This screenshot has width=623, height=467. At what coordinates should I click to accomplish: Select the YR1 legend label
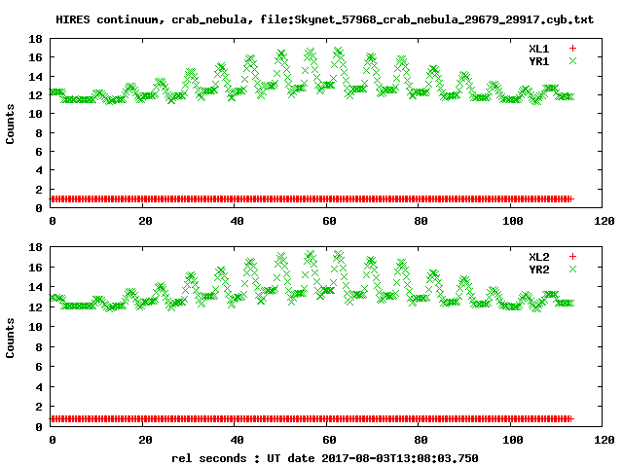(x=538, y=61)
